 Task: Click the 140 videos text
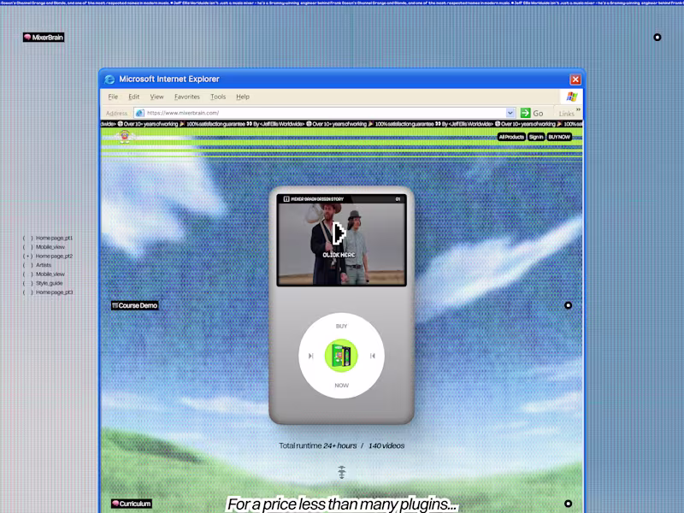(386, 445)
